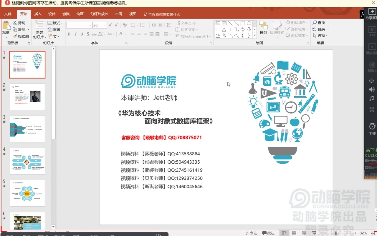Open the font name combo box

pyautogui.click(x=80, y=25)
